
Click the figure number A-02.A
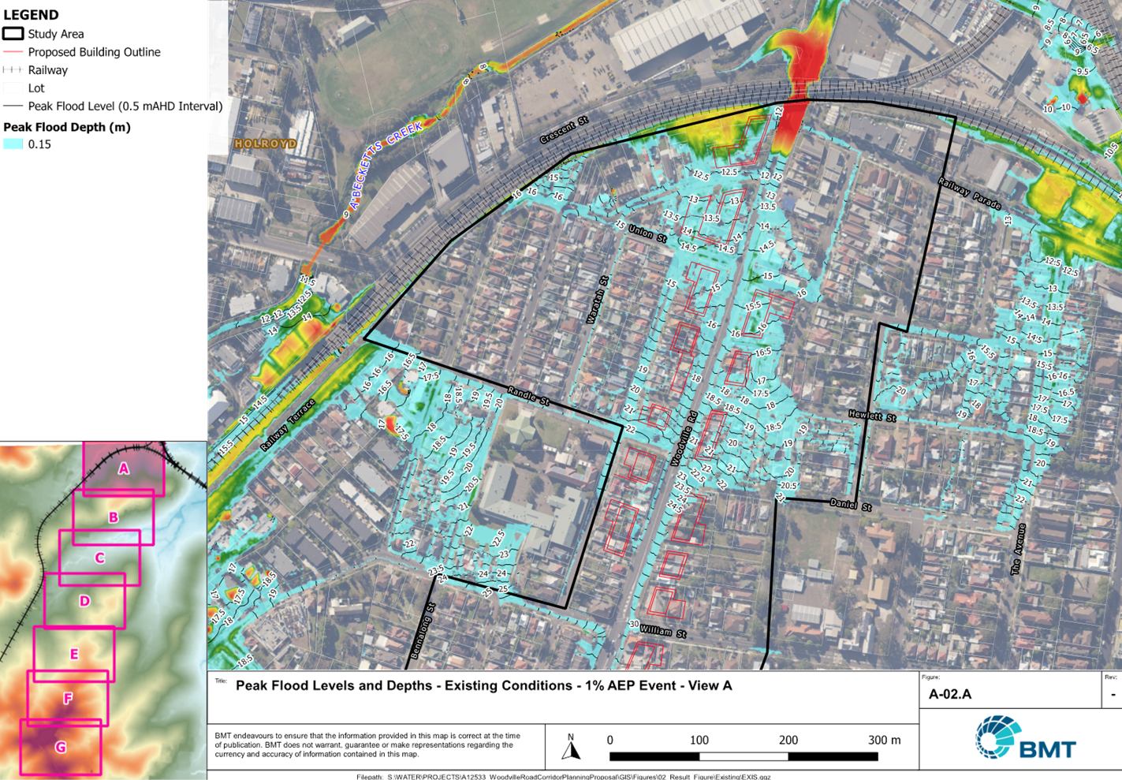(950, 694)
